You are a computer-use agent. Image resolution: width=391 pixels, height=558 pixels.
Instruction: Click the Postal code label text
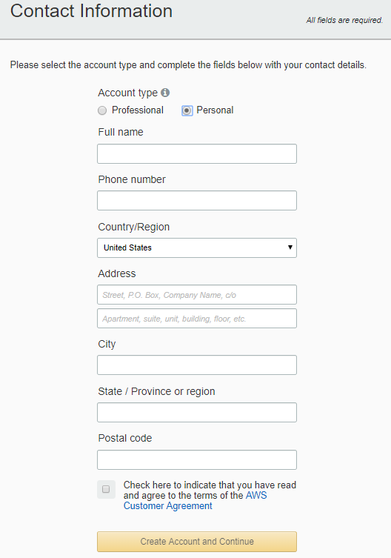point(125,438)
